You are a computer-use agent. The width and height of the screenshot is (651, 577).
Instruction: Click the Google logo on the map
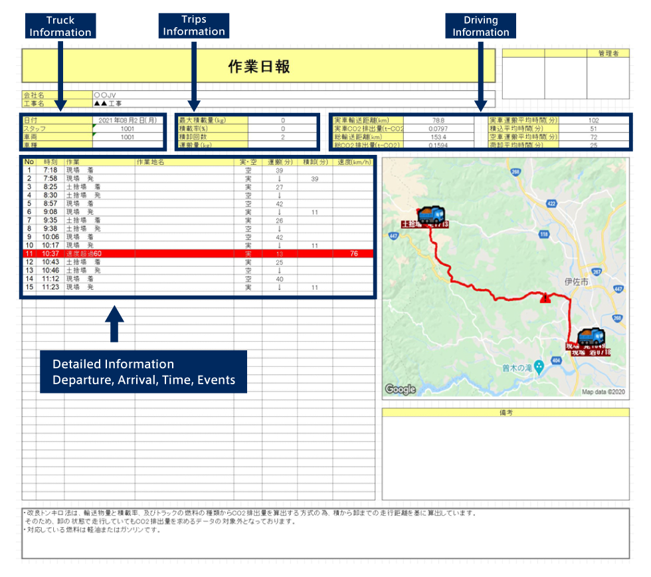tap(401, 390)
